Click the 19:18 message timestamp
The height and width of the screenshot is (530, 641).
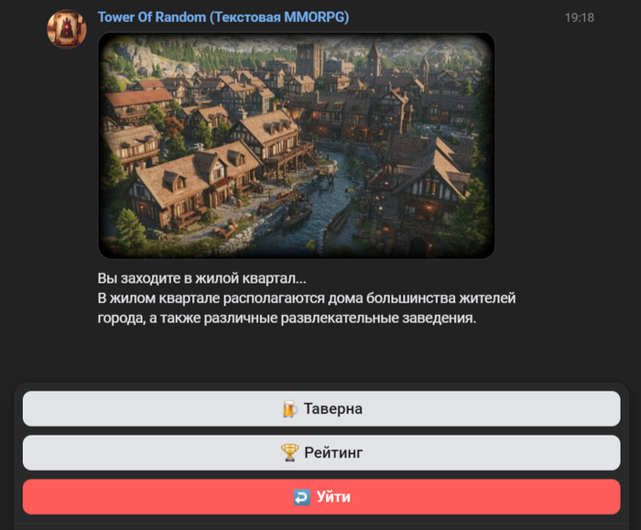580,17
